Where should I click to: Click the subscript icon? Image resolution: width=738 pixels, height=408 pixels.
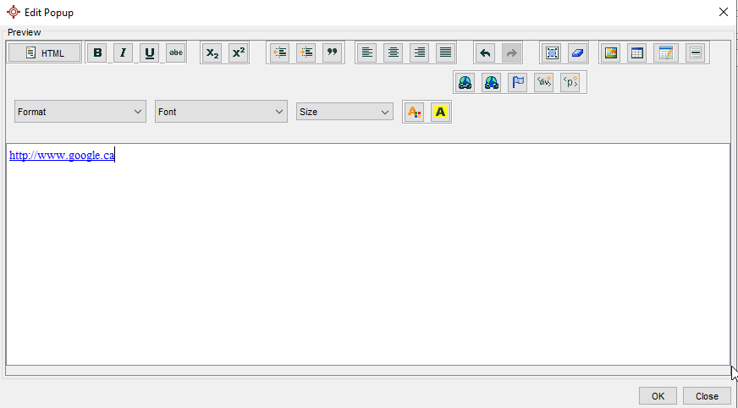point(212,53)
